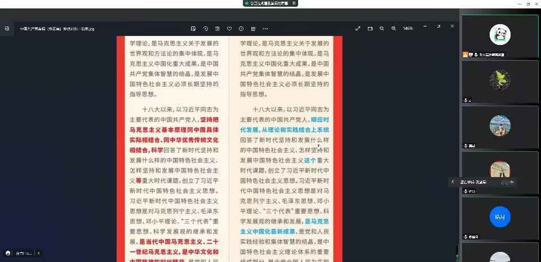
Task: Click the blue circle avatar participant tile
Action: (500, 216)
